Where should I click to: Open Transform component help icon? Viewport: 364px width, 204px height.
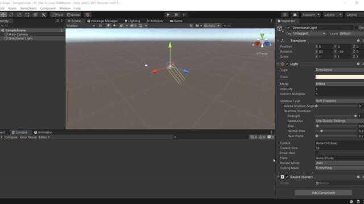(x=358, y=41)
